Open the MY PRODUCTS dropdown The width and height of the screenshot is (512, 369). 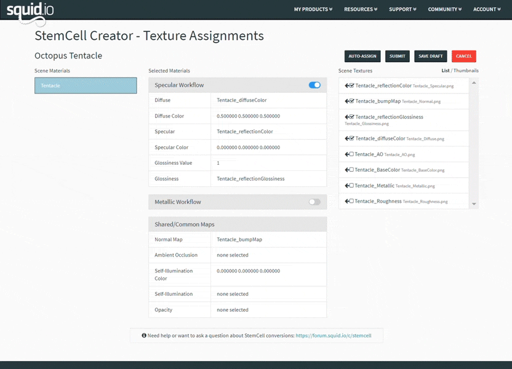point(313,9)
